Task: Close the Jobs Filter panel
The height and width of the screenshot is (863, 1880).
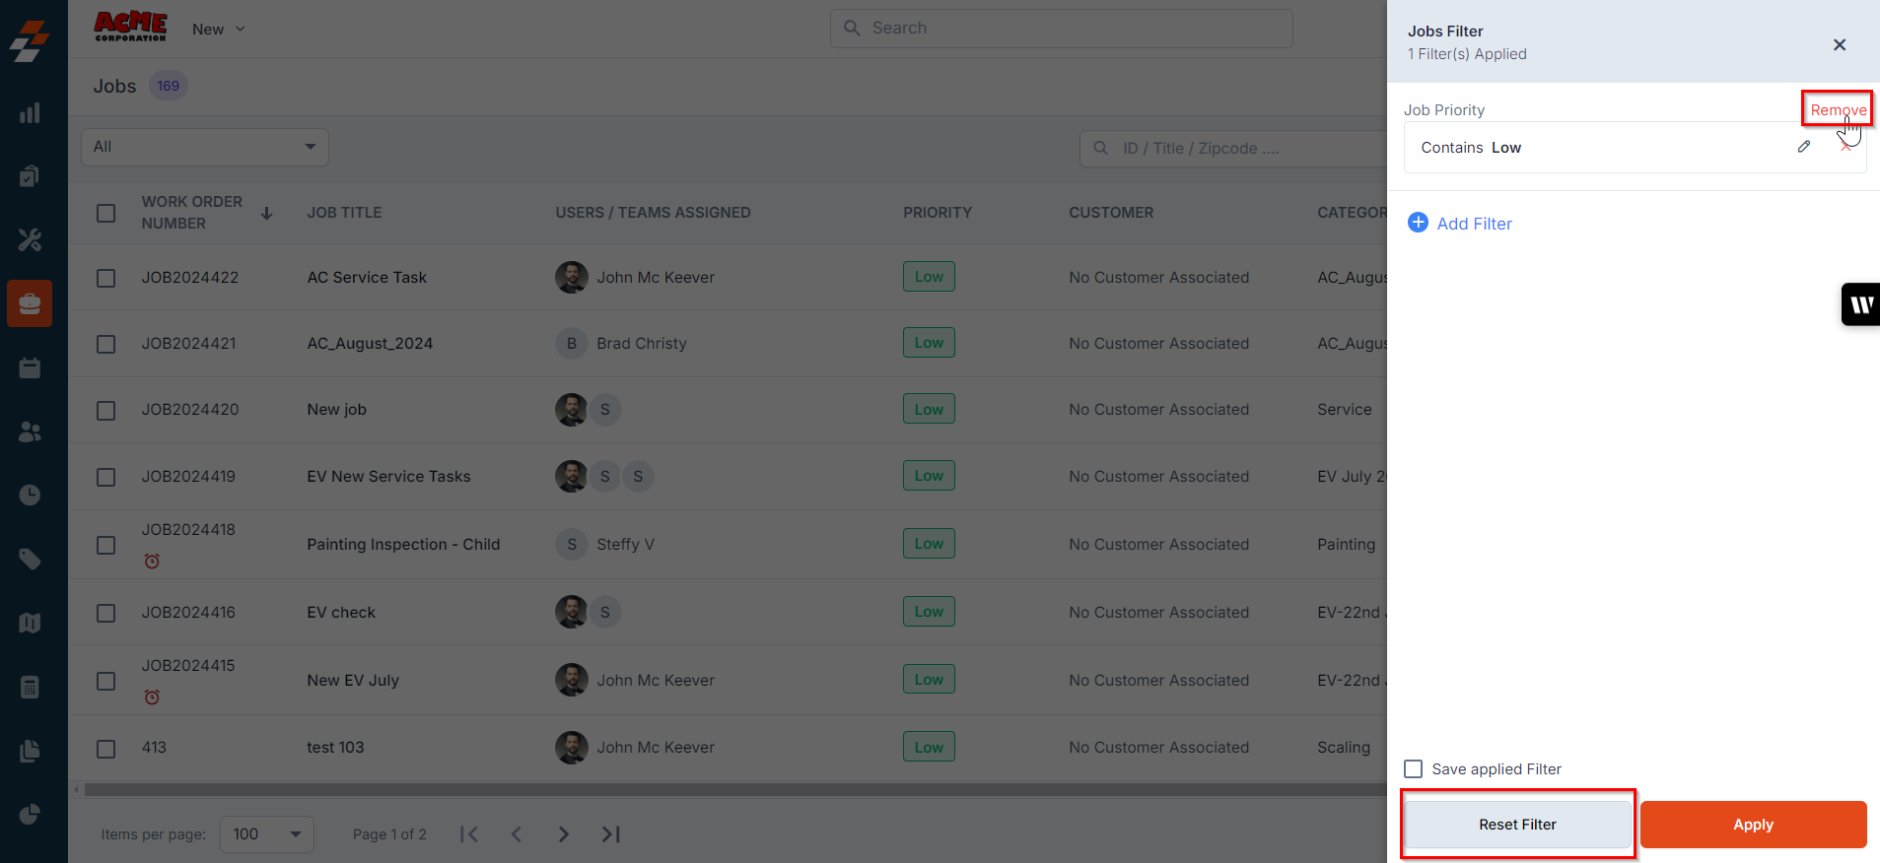Action: (1839, 44)
